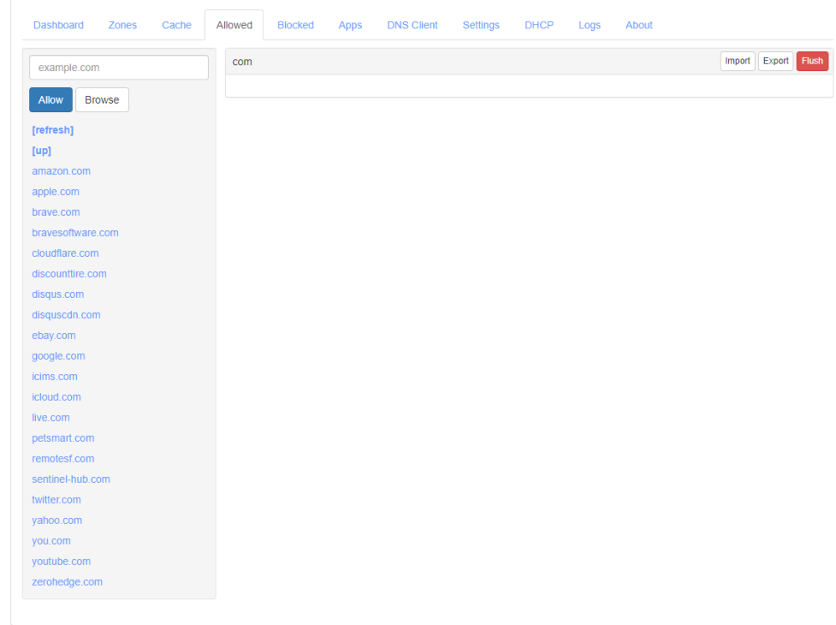The width and height of the screenshot is (836, 625).
Task: Export the allowed zone list
Action: tap(776, 61)
